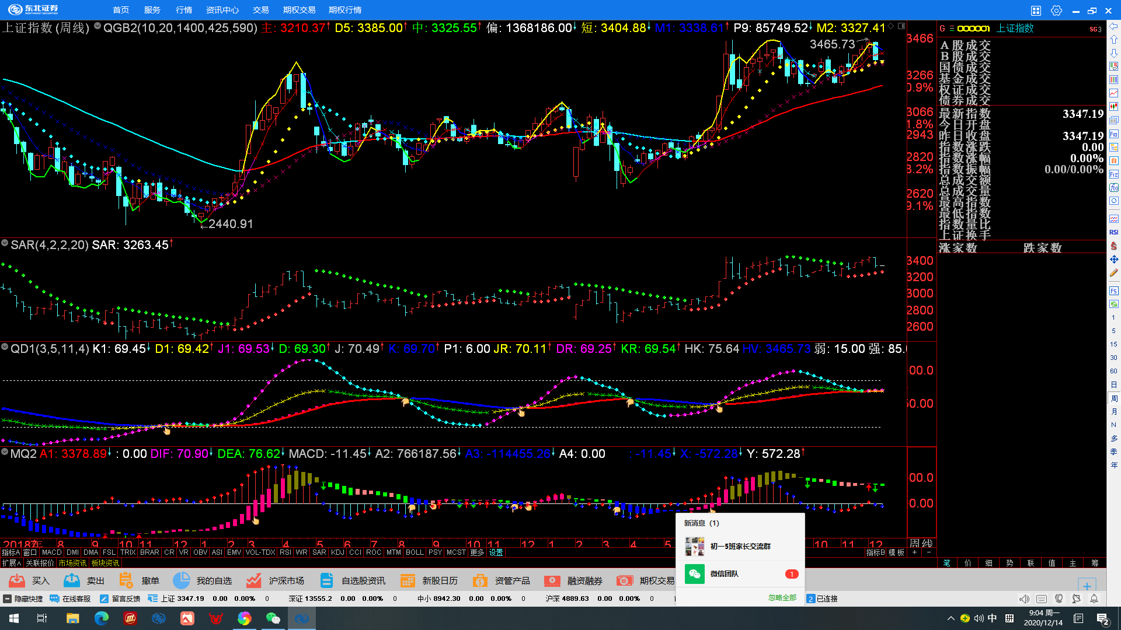The height and width of the screenshot is (630, 1121).
Task: Open 微信团队 message
Action: 740,574
